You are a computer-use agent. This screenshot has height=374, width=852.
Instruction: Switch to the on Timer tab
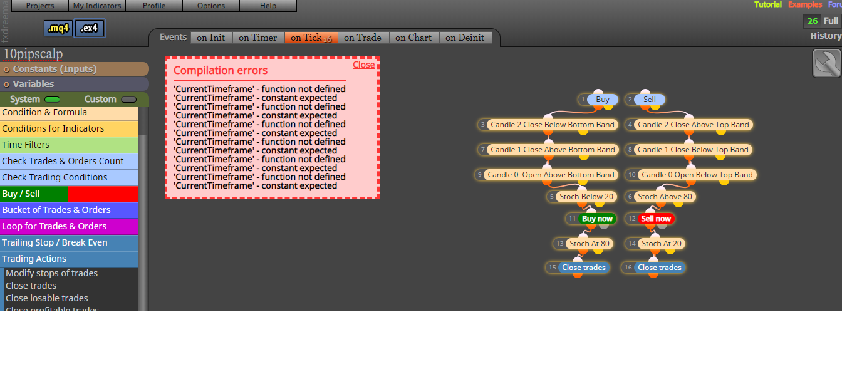tap(258, 38)
